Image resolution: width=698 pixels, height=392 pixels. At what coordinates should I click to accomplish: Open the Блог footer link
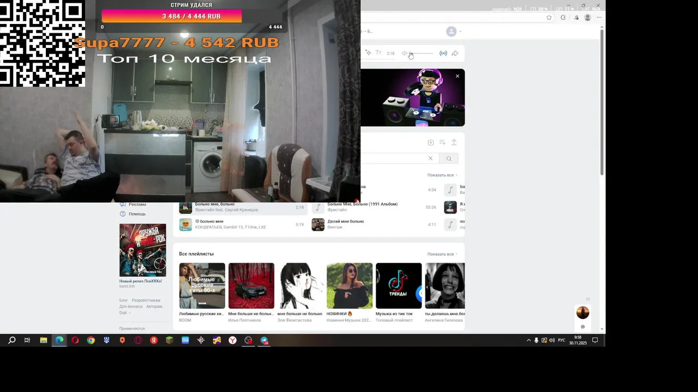pos(124,301)
